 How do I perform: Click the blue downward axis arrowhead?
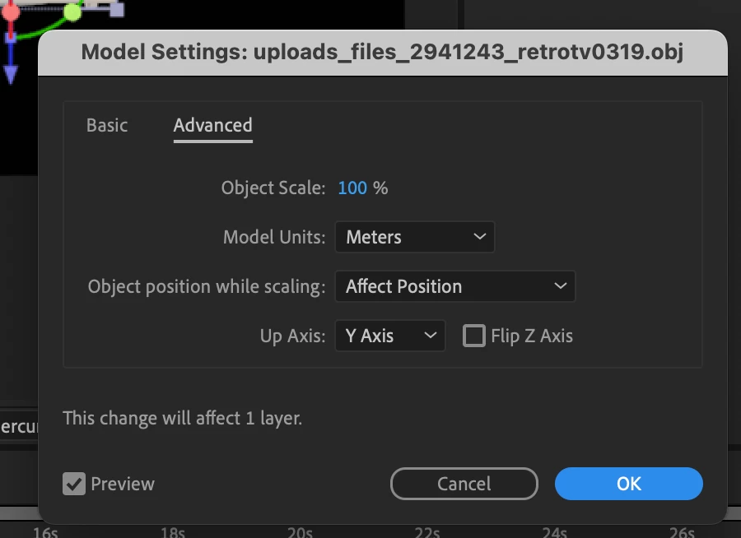(11, 76)
